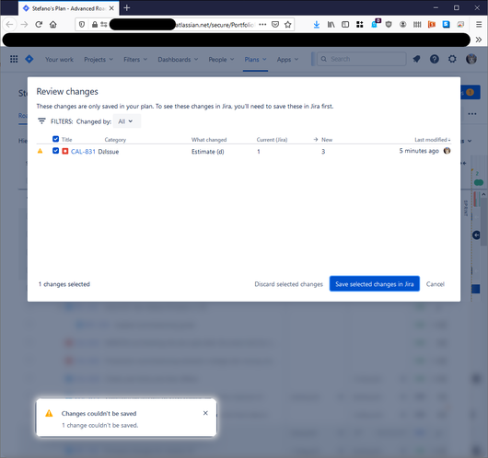This screenshot has width=488, height=458.
Task: Open page actions three-dot menu
Action: click(x=262, y=24)
